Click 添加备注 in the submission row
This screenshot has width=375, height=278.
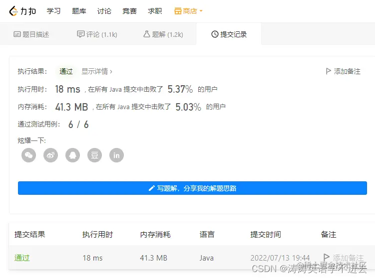pyautogui.click(x=344, y=258)
